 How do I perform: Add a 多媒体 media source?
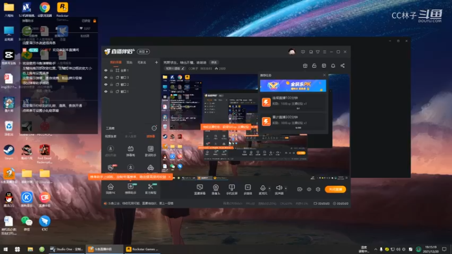(247, 190)
